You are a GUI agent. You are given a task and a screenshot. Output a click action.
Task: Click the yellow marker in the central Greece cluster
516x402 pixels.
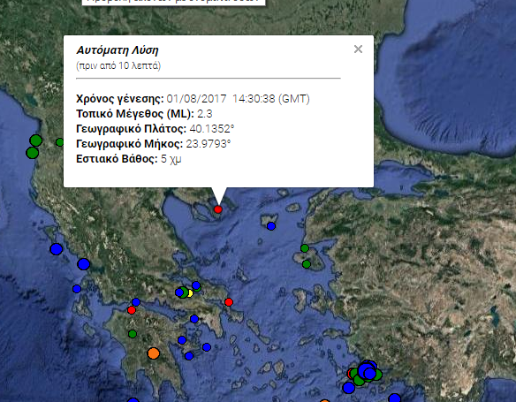[190, 293]
